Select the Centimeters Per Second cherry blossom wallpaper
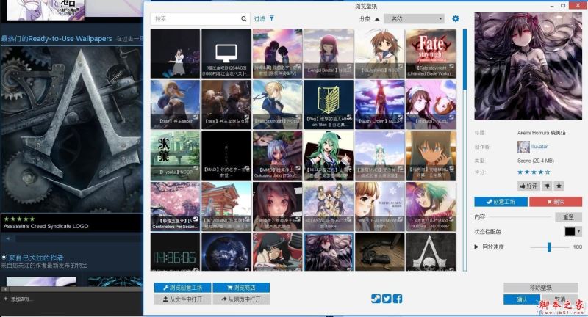 175,206
